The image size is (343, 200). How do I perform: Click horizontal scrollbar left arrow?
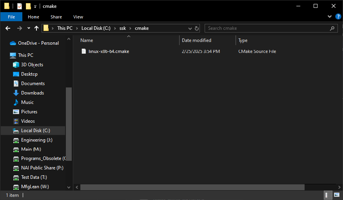[77, 187]
